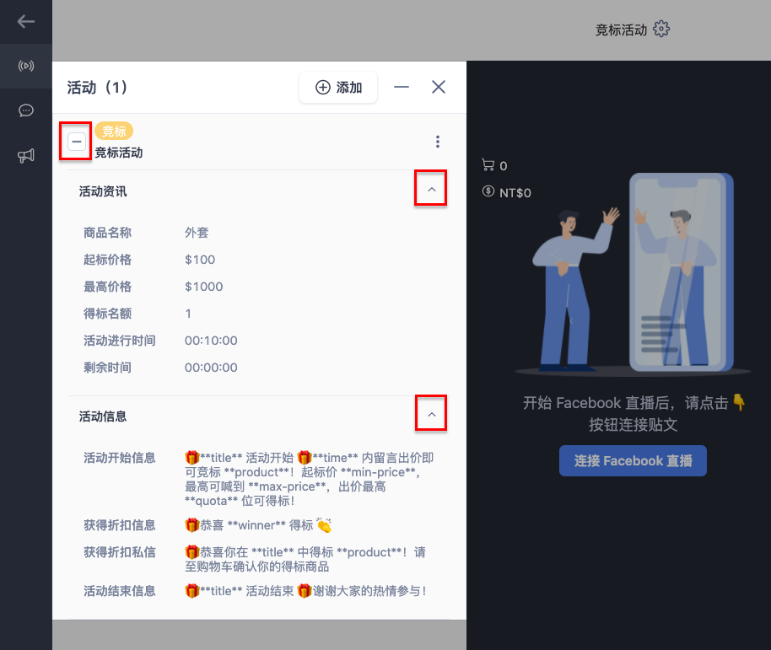The height and width of the screenshot is (650, 771).
Task: Collapse the 活动信息 section chevron
Action: click(x=431, y=414)
